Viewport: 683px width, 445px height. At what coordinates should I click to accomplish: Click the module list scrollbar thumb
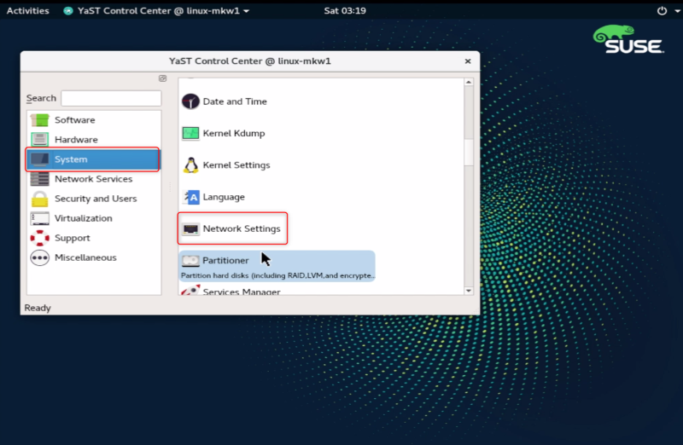click(x=469, y=153)
